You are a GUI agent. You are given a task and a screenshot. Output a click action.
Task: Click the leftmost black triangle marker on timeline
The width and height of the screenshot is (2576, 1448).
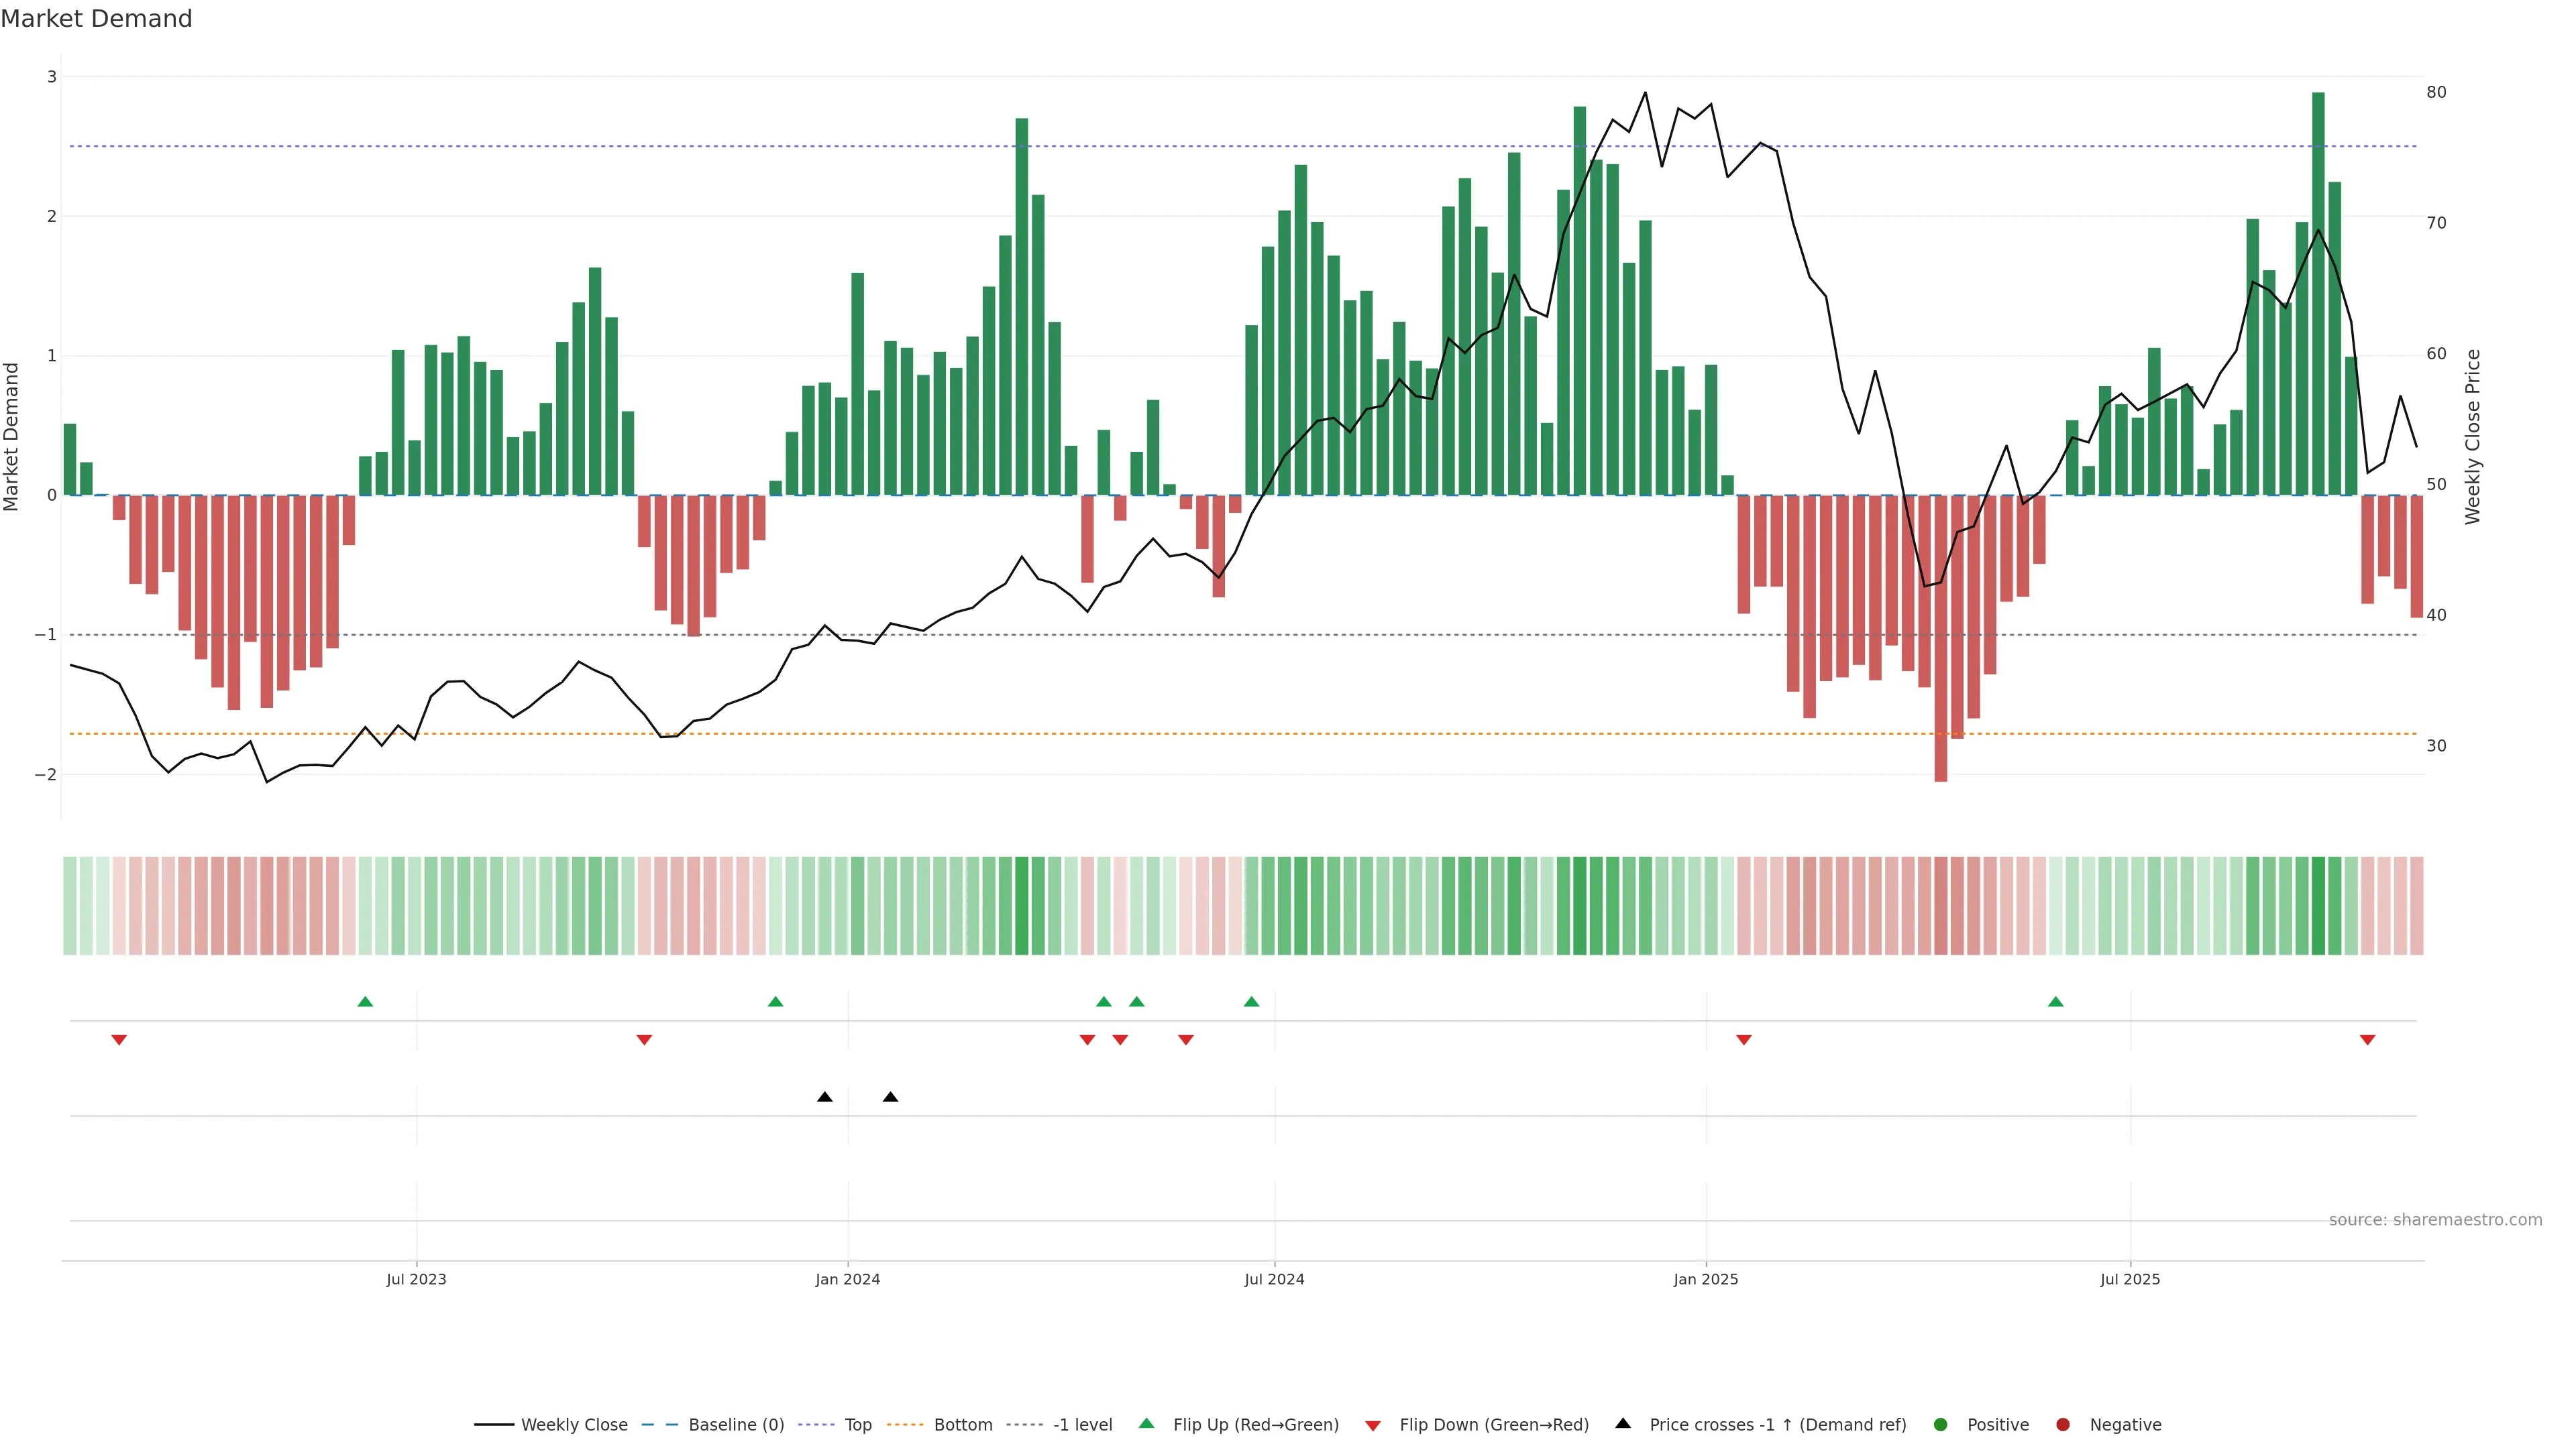pyautogui.click(x=824, y=1097)
